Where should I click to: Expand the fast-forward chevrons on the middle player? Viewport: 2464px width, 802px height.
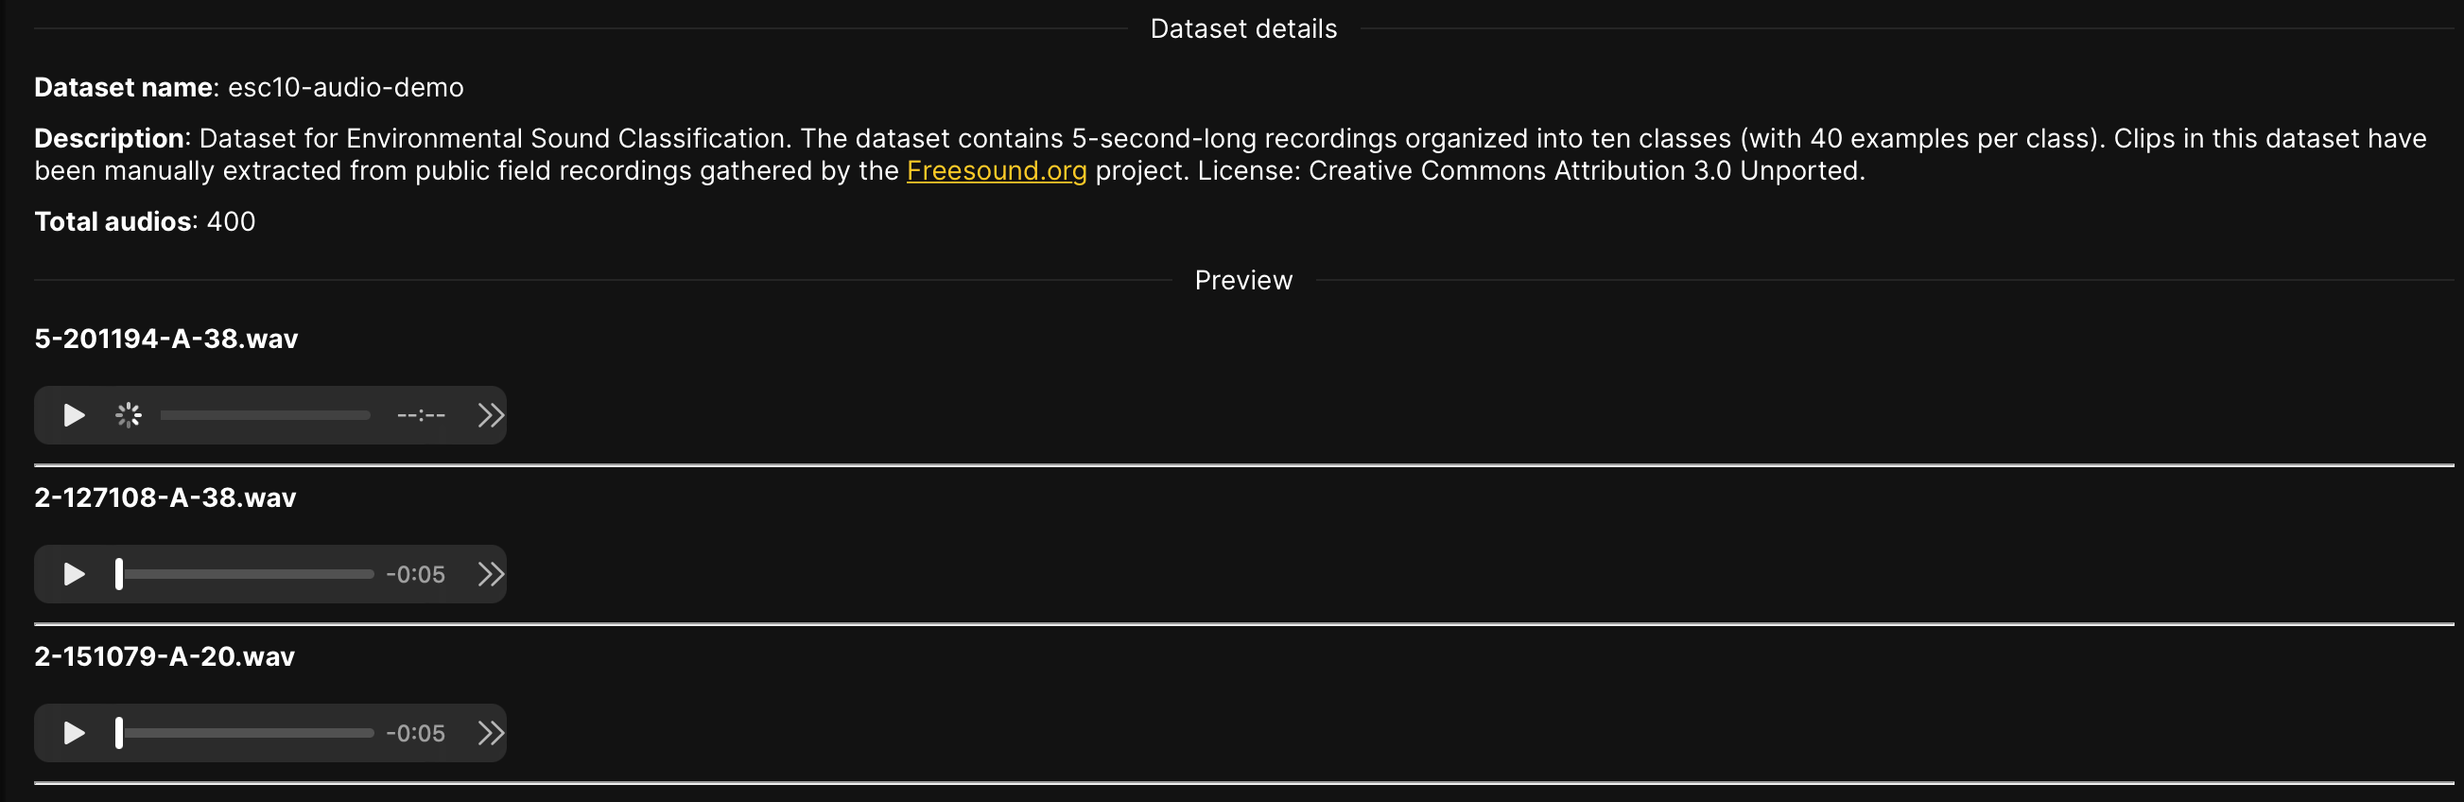point(491,573)
